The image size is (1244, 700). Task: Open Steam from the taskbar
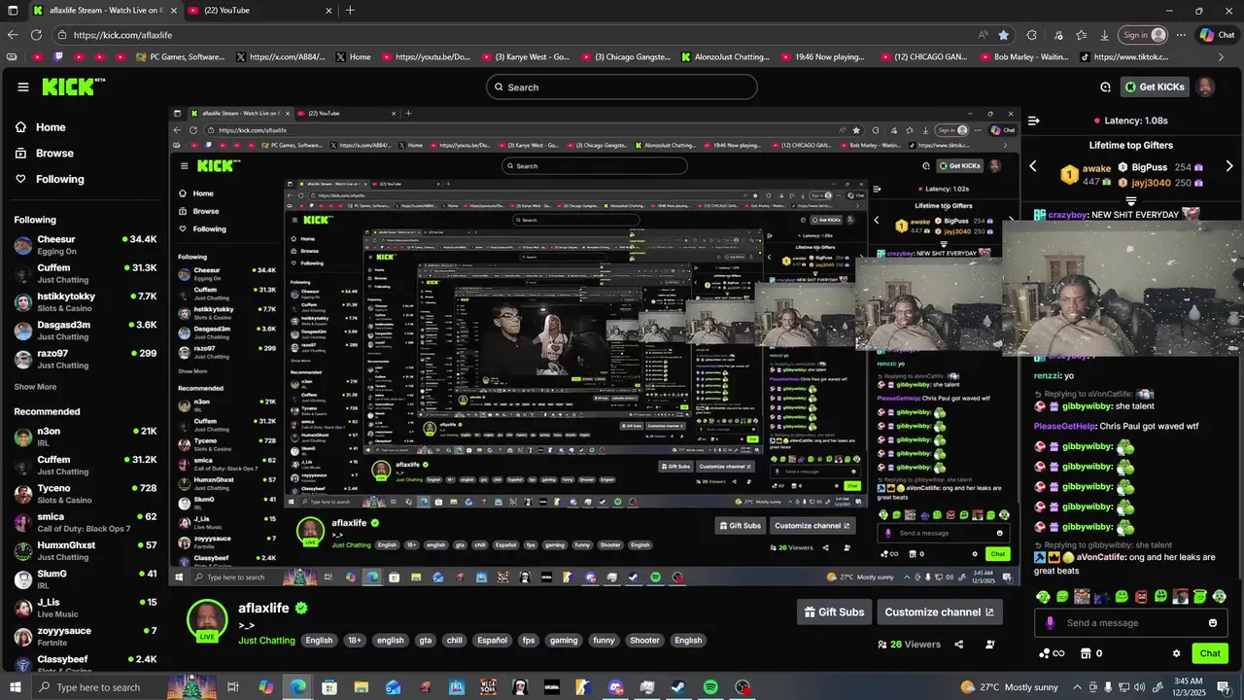[x=678, y=687]
